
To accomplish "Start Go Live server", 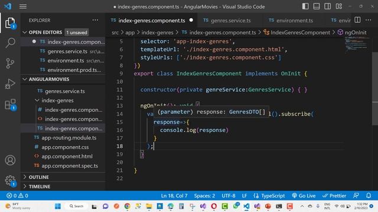I will (x=304, y=196).
